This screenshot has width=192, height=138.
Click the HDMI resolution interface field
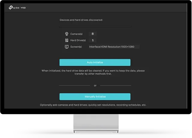click(114, 47)
